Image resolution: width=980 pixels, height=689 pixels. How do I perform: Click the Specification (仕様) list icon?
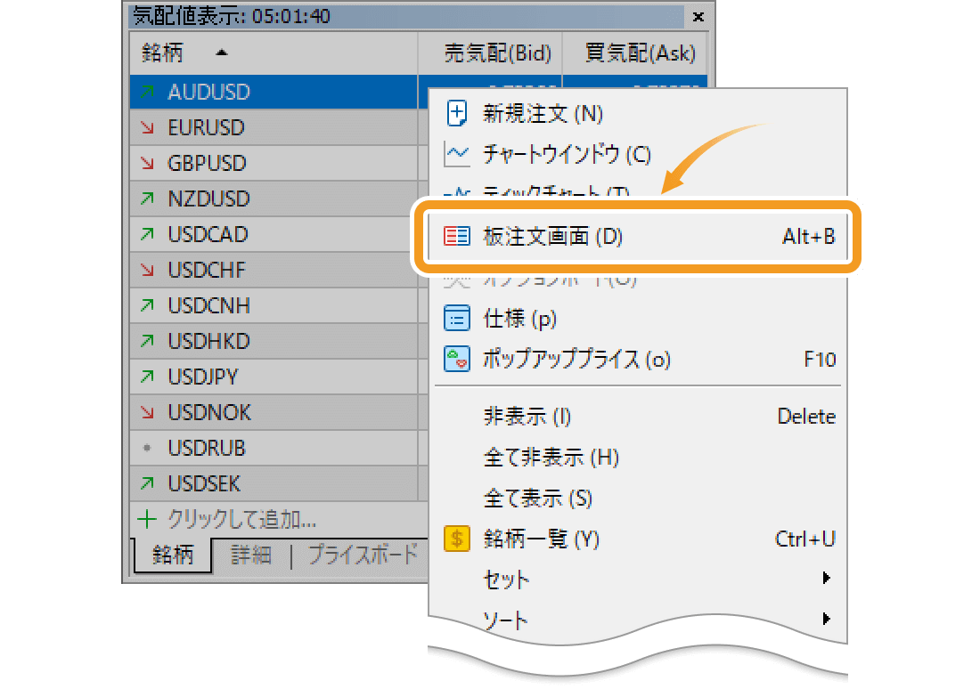(457, 319)
